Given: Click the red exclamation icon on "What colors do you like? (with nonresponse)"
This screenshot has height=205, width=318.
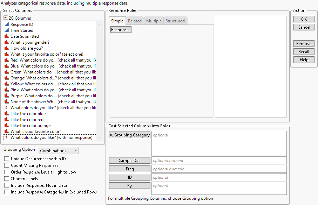Looking at the screenshot, I should [x=7, y=137].
